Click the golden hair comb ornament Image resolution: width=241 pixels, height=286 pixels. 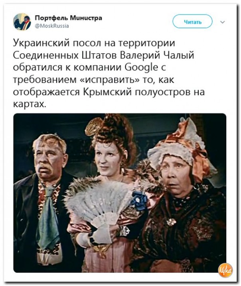point(95,126)
